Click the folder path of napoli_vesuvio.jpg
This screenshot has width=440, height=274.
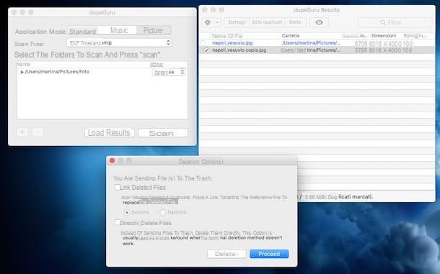click(x=311, y=43)
